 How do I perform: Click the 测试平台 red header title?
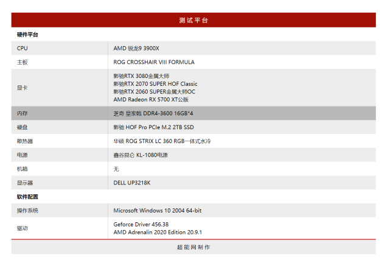coord(193,20)
